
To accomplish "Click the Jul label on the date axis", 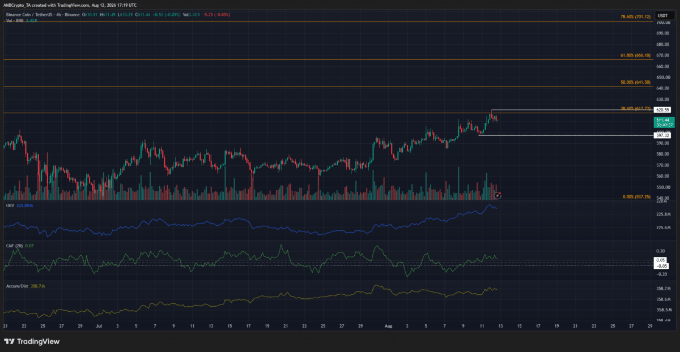I will [100, 327].
